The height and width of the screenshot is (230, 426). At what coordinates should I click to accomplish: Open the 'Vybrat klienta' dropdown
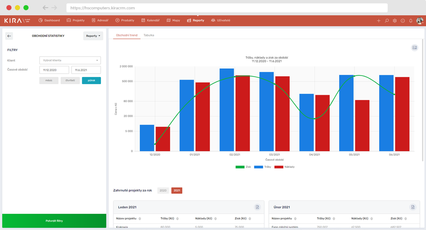coord(70,60)
